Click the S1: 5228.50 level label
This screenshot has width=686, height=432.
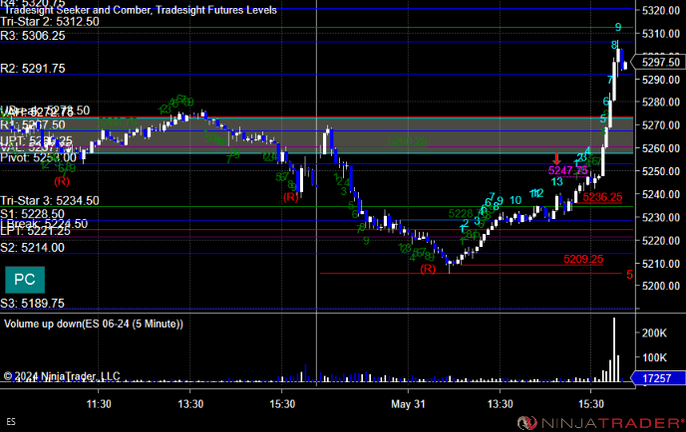[x=32, y=214]
